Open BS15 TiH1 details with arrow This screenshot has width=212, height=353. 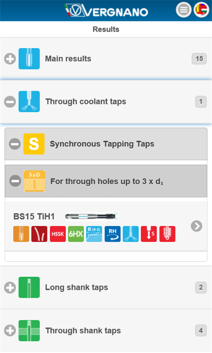click(197, 226)
